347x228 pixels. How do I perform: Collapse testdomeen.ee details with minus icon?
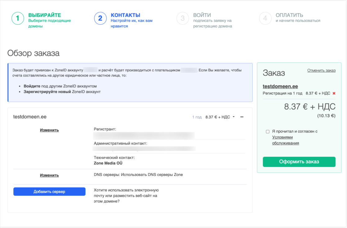tap(242, 117)
